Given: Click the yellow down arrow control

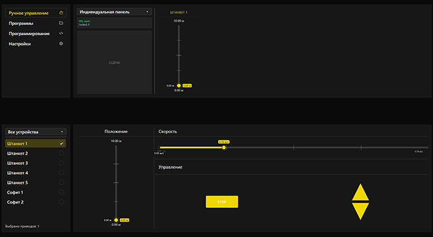Looking at the screenshot, I should coord(361,211).
